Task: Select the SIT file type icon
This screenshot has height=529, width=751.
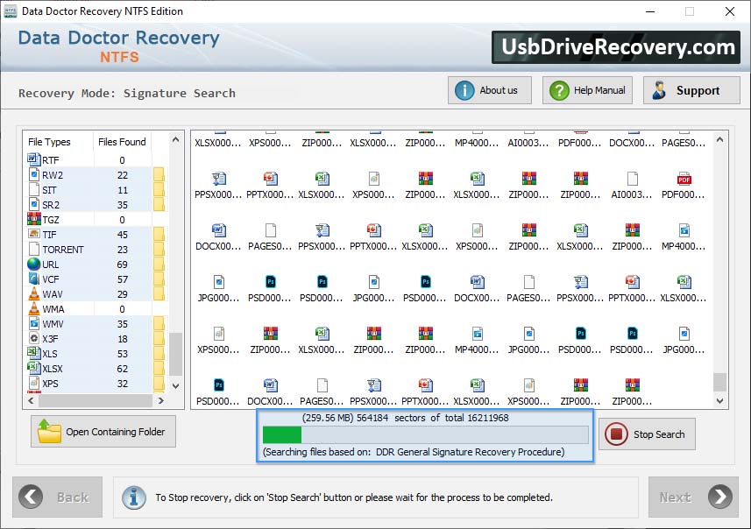Action: [34, 189]
